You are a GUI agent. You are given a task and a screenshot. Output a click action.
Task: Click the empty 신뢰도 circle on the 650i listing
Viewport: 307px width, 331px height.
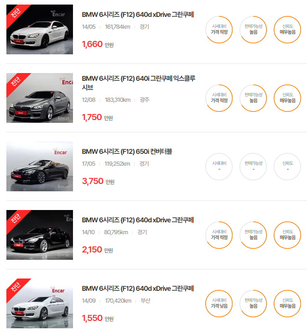(x=287, y=167)
